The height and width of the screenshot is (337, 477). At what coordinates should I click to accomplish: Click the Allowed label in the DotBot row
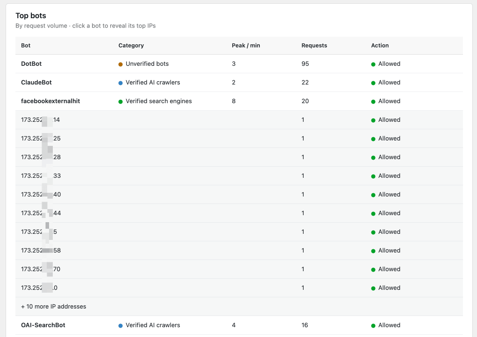(389, 64)
